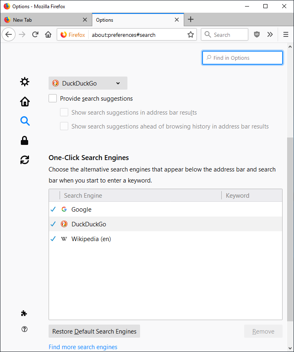Screen dimensions: 294x352
Task: Click the Search Engine column header
Action: (140, 196)
